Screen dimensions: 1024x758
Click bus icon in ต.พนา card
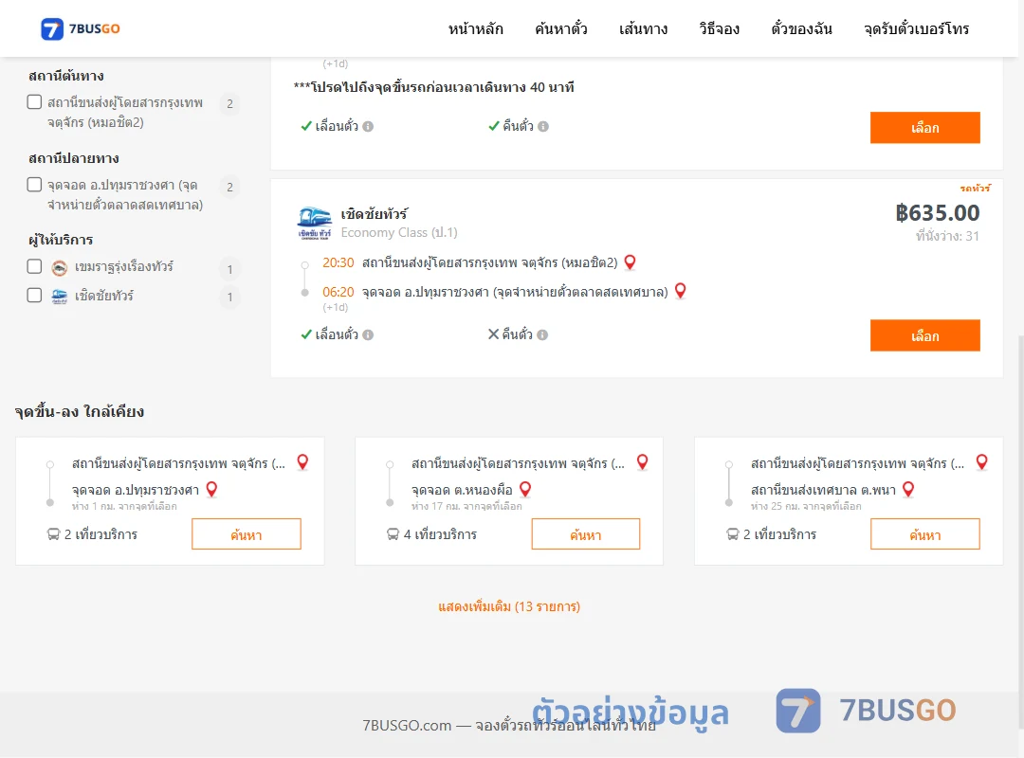[x=733, y=534]
